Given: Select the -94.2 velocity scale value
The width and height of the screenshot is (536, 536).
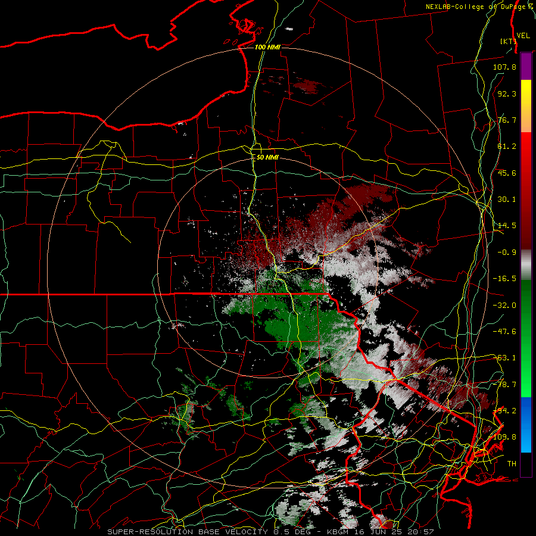Looking at the screenshot, I should point(504,411).
